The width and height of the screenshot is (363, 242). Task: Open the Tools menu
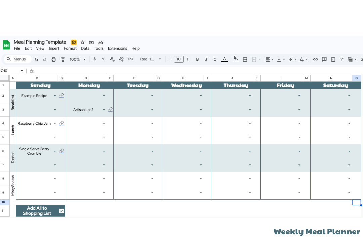(x=98, y=48)
